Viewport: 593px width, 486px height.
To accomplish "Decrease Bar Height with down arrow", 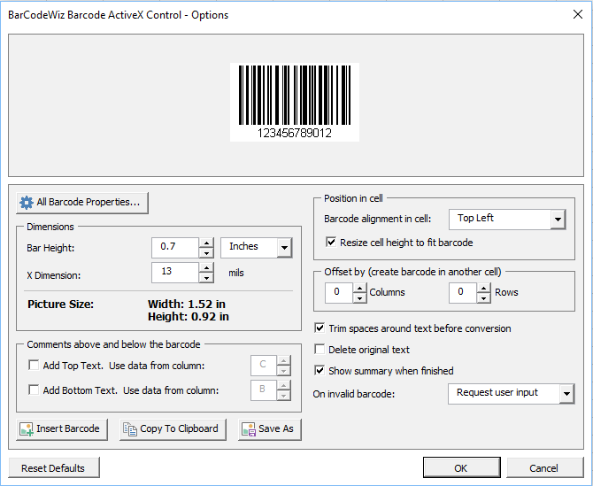I will [x=206, y=253].
